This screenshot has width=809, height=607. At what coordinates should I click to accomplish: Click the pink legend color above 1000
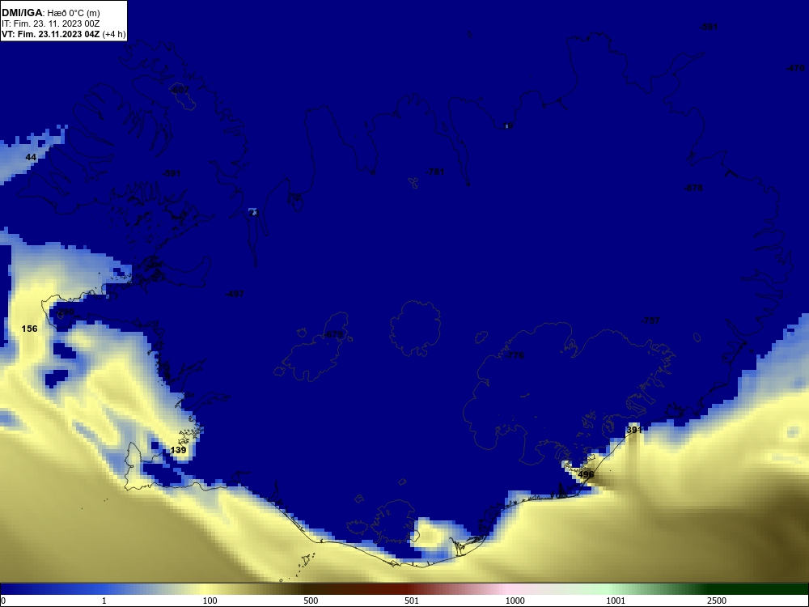pos(508,589)
